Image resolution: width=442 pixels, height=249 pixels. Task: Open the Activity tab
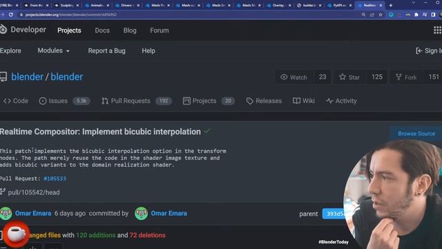(341, 101)
